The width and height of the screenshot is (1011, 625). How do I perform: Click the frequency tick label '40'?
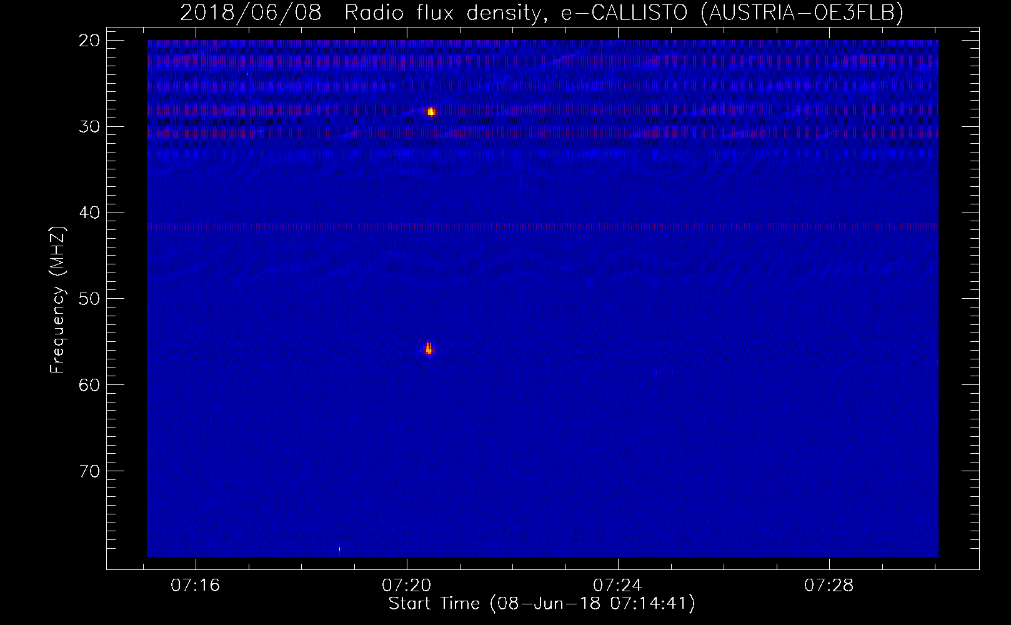(90, 212)
